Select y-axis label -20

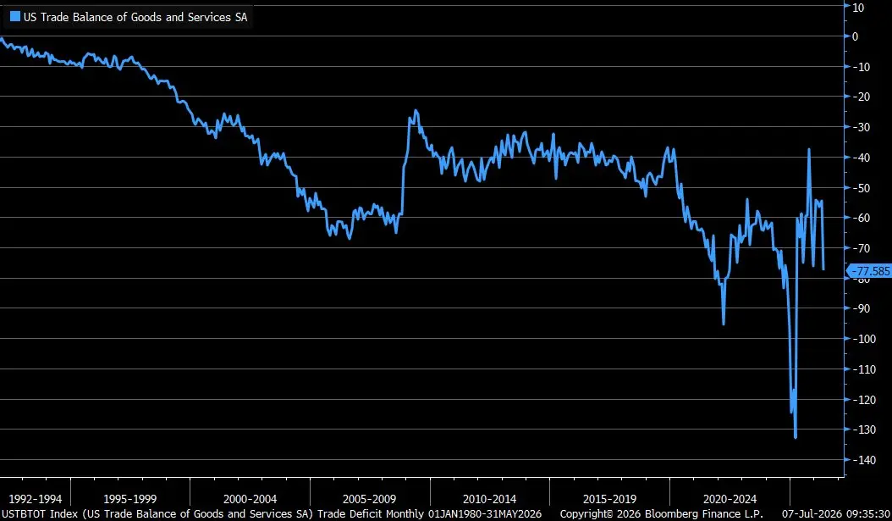(862, 97)
